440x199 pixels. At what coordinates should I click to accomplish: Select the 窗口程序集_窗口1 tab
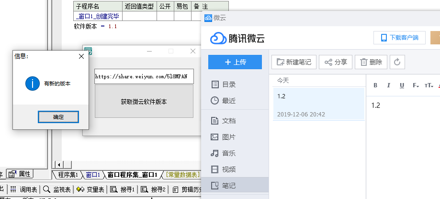[133, 175]
